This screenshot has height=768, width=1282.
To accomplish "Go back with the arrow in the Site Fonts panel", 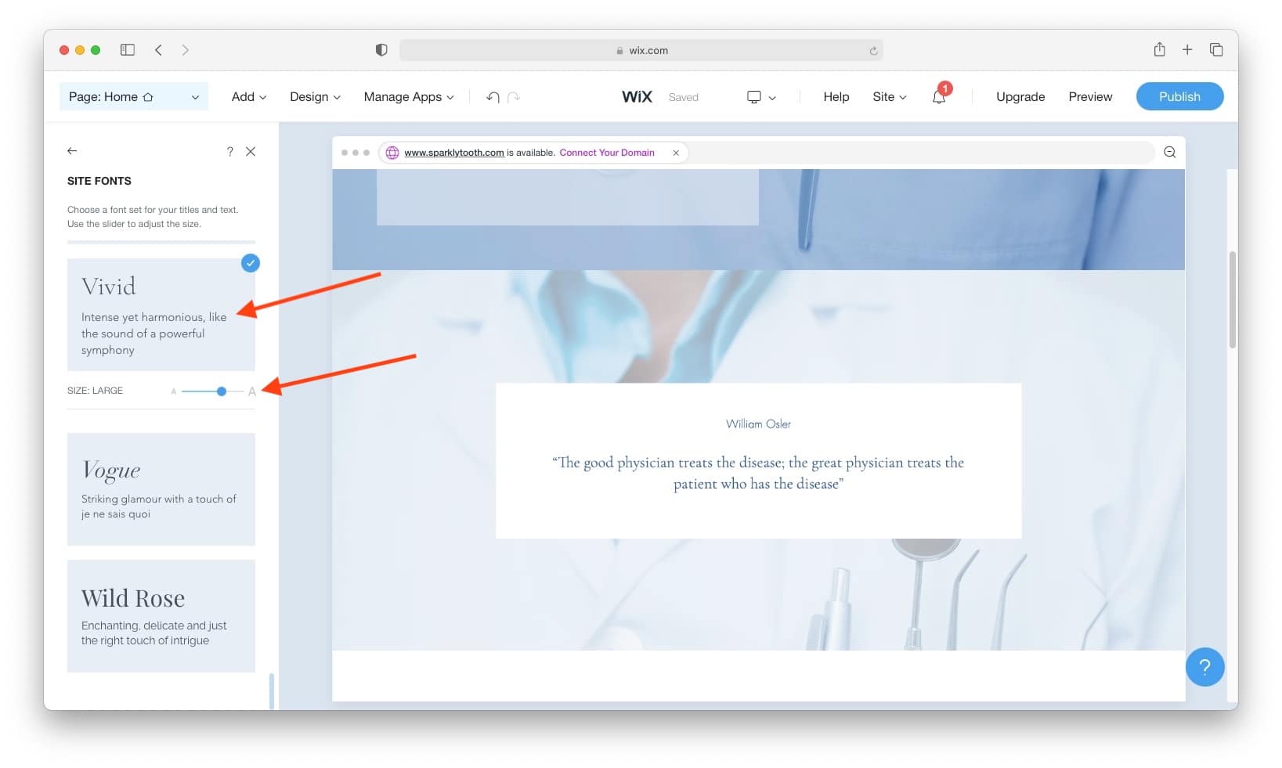I will pos(72,151).
